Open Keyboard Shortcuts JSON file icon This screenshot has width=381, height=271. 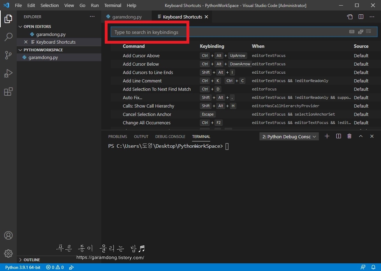coord(350,17)
